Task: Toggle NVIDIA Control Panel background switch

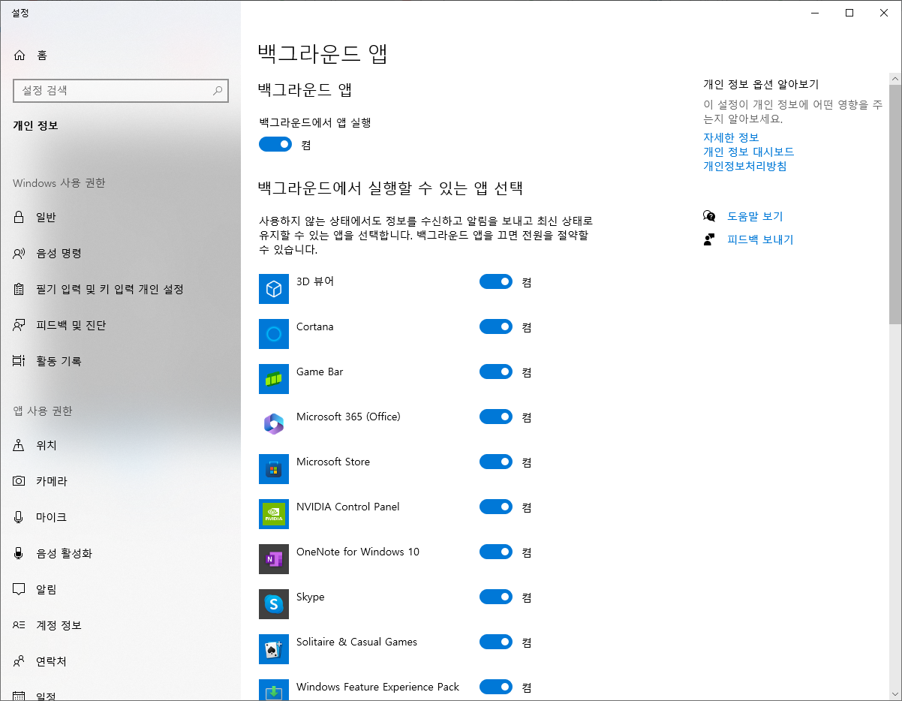Action: click(x=496, y=507)
